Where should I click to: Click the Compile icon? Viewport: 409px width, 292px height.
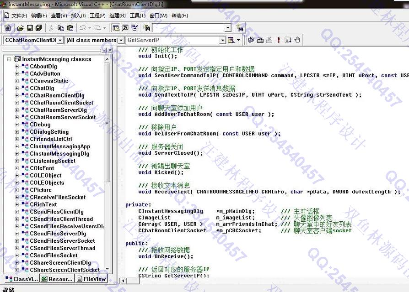251,40
